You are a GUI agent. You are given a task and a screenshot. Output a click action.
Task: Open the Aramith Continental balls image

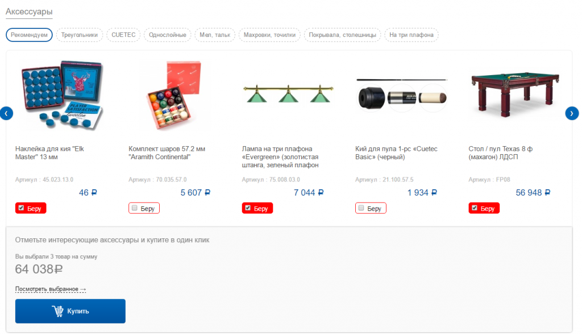point(174,95)
